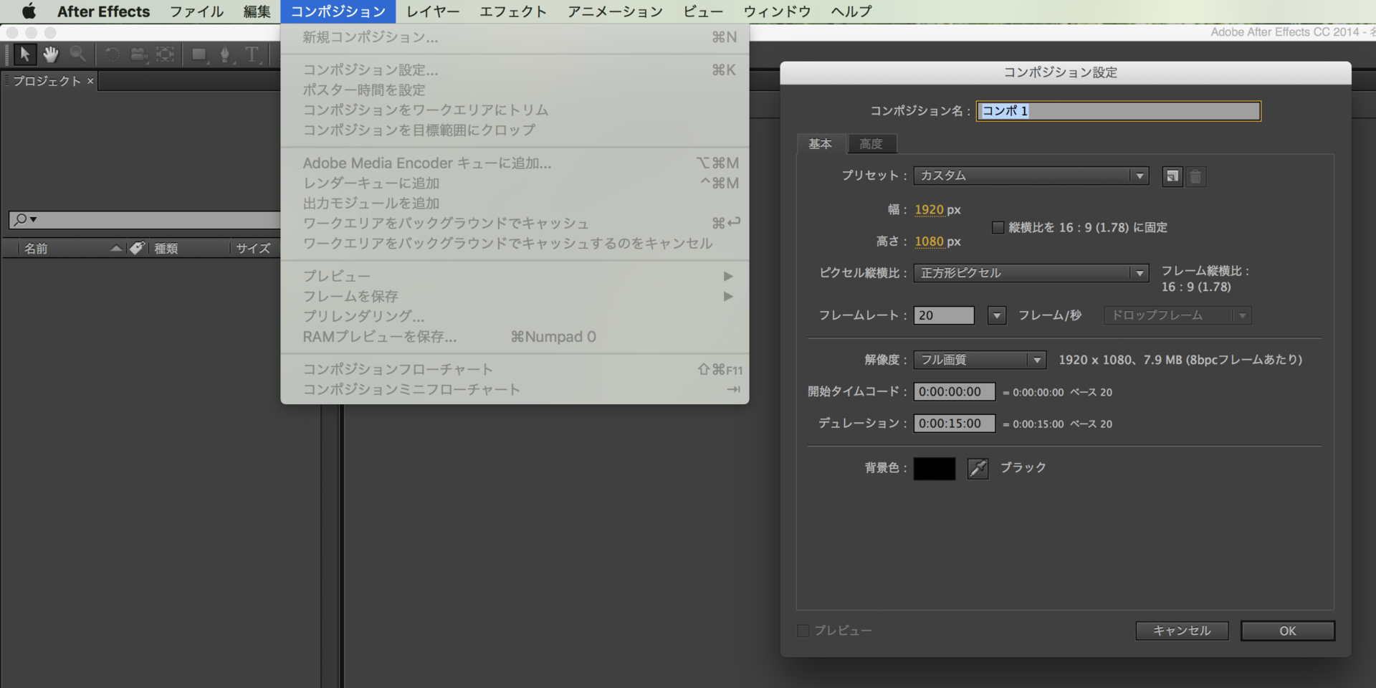Toggle the プレビュー checkbox in dialog
Image resolution: width=1376 pixels, height=688 pixels.
coord(803,631)
